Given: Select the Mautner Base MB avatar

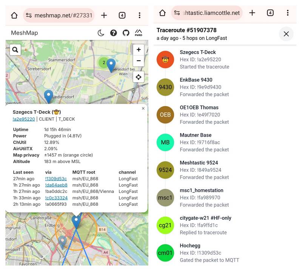Looking at the screenshot, I should pyautogui.click(x=165, y=142).
